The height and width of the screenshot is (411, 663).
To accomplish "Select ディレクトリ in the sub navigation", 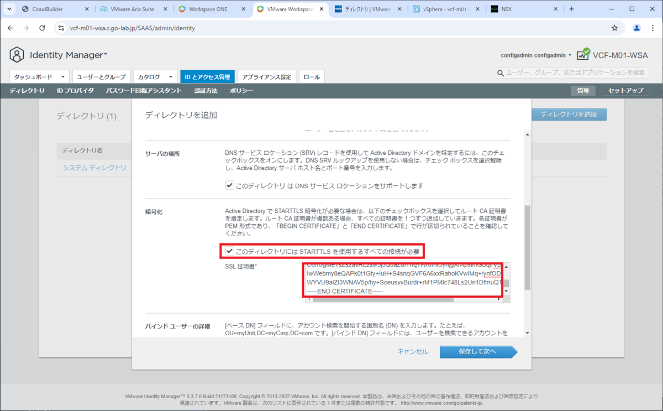I will click(x=27, y=91).
